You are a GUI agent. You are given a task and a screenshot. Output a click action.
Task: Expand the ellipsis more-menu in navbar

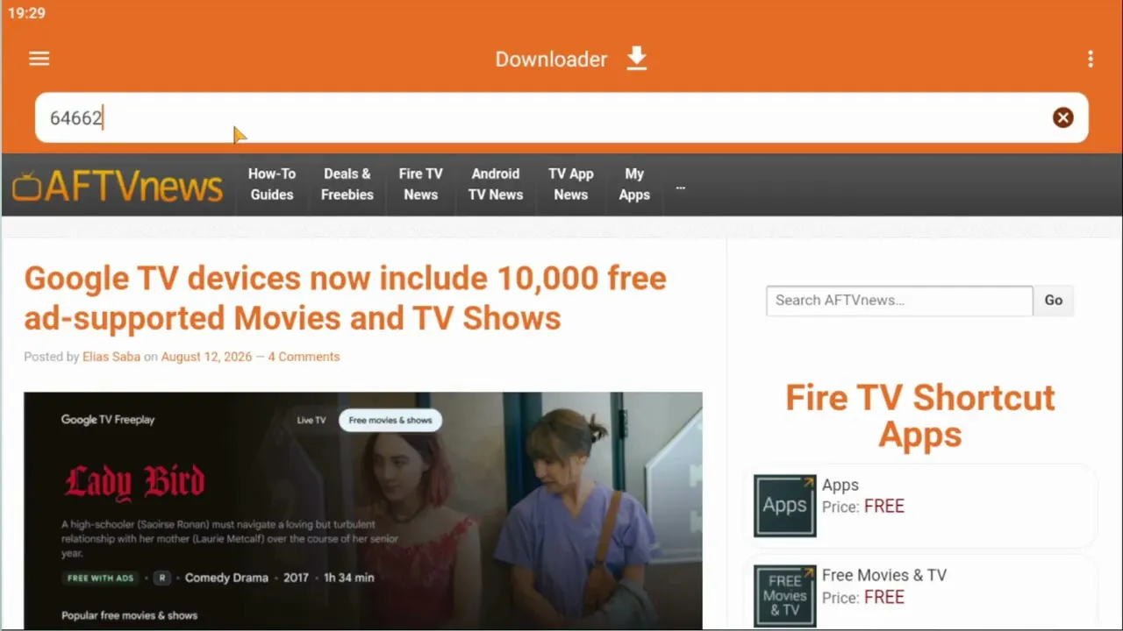[681, 187]
